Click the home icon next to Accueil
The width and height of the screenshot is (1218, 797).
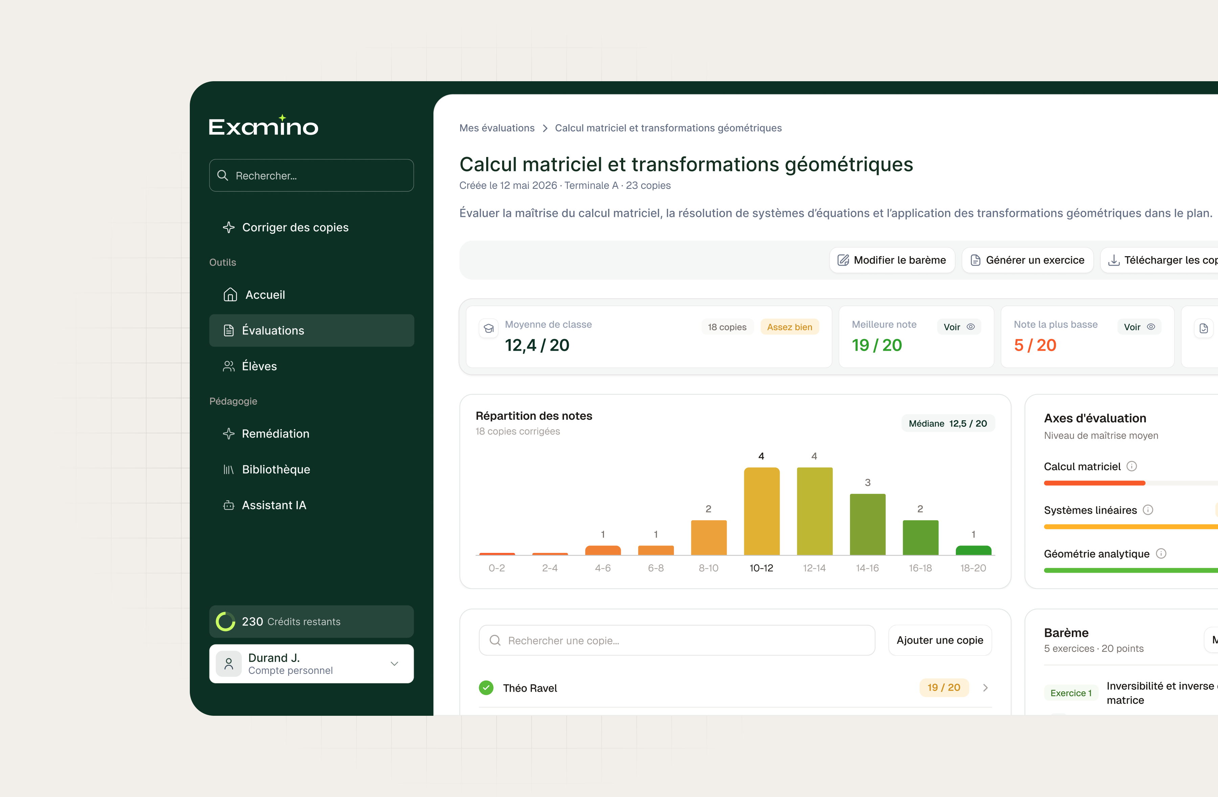pos(230,295)
